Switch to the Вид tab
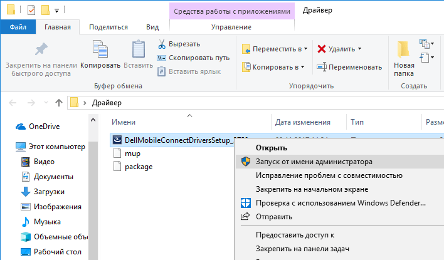 point(152,27)
